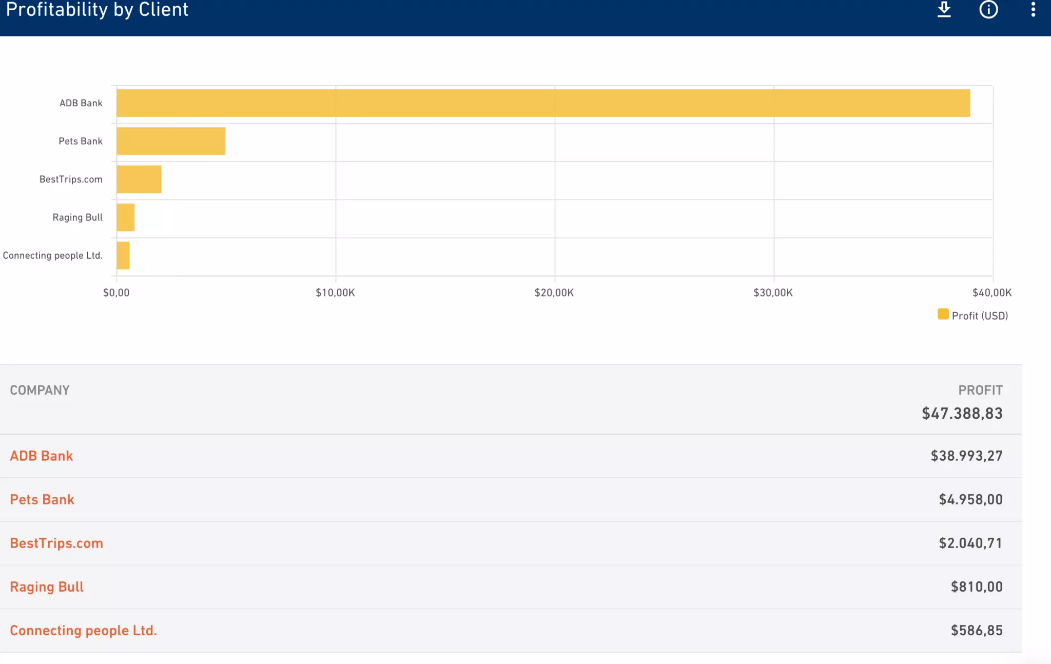Open the Connecting people Ltd. link
Screen dimensions: 1051x664
(x=83, y=630)
